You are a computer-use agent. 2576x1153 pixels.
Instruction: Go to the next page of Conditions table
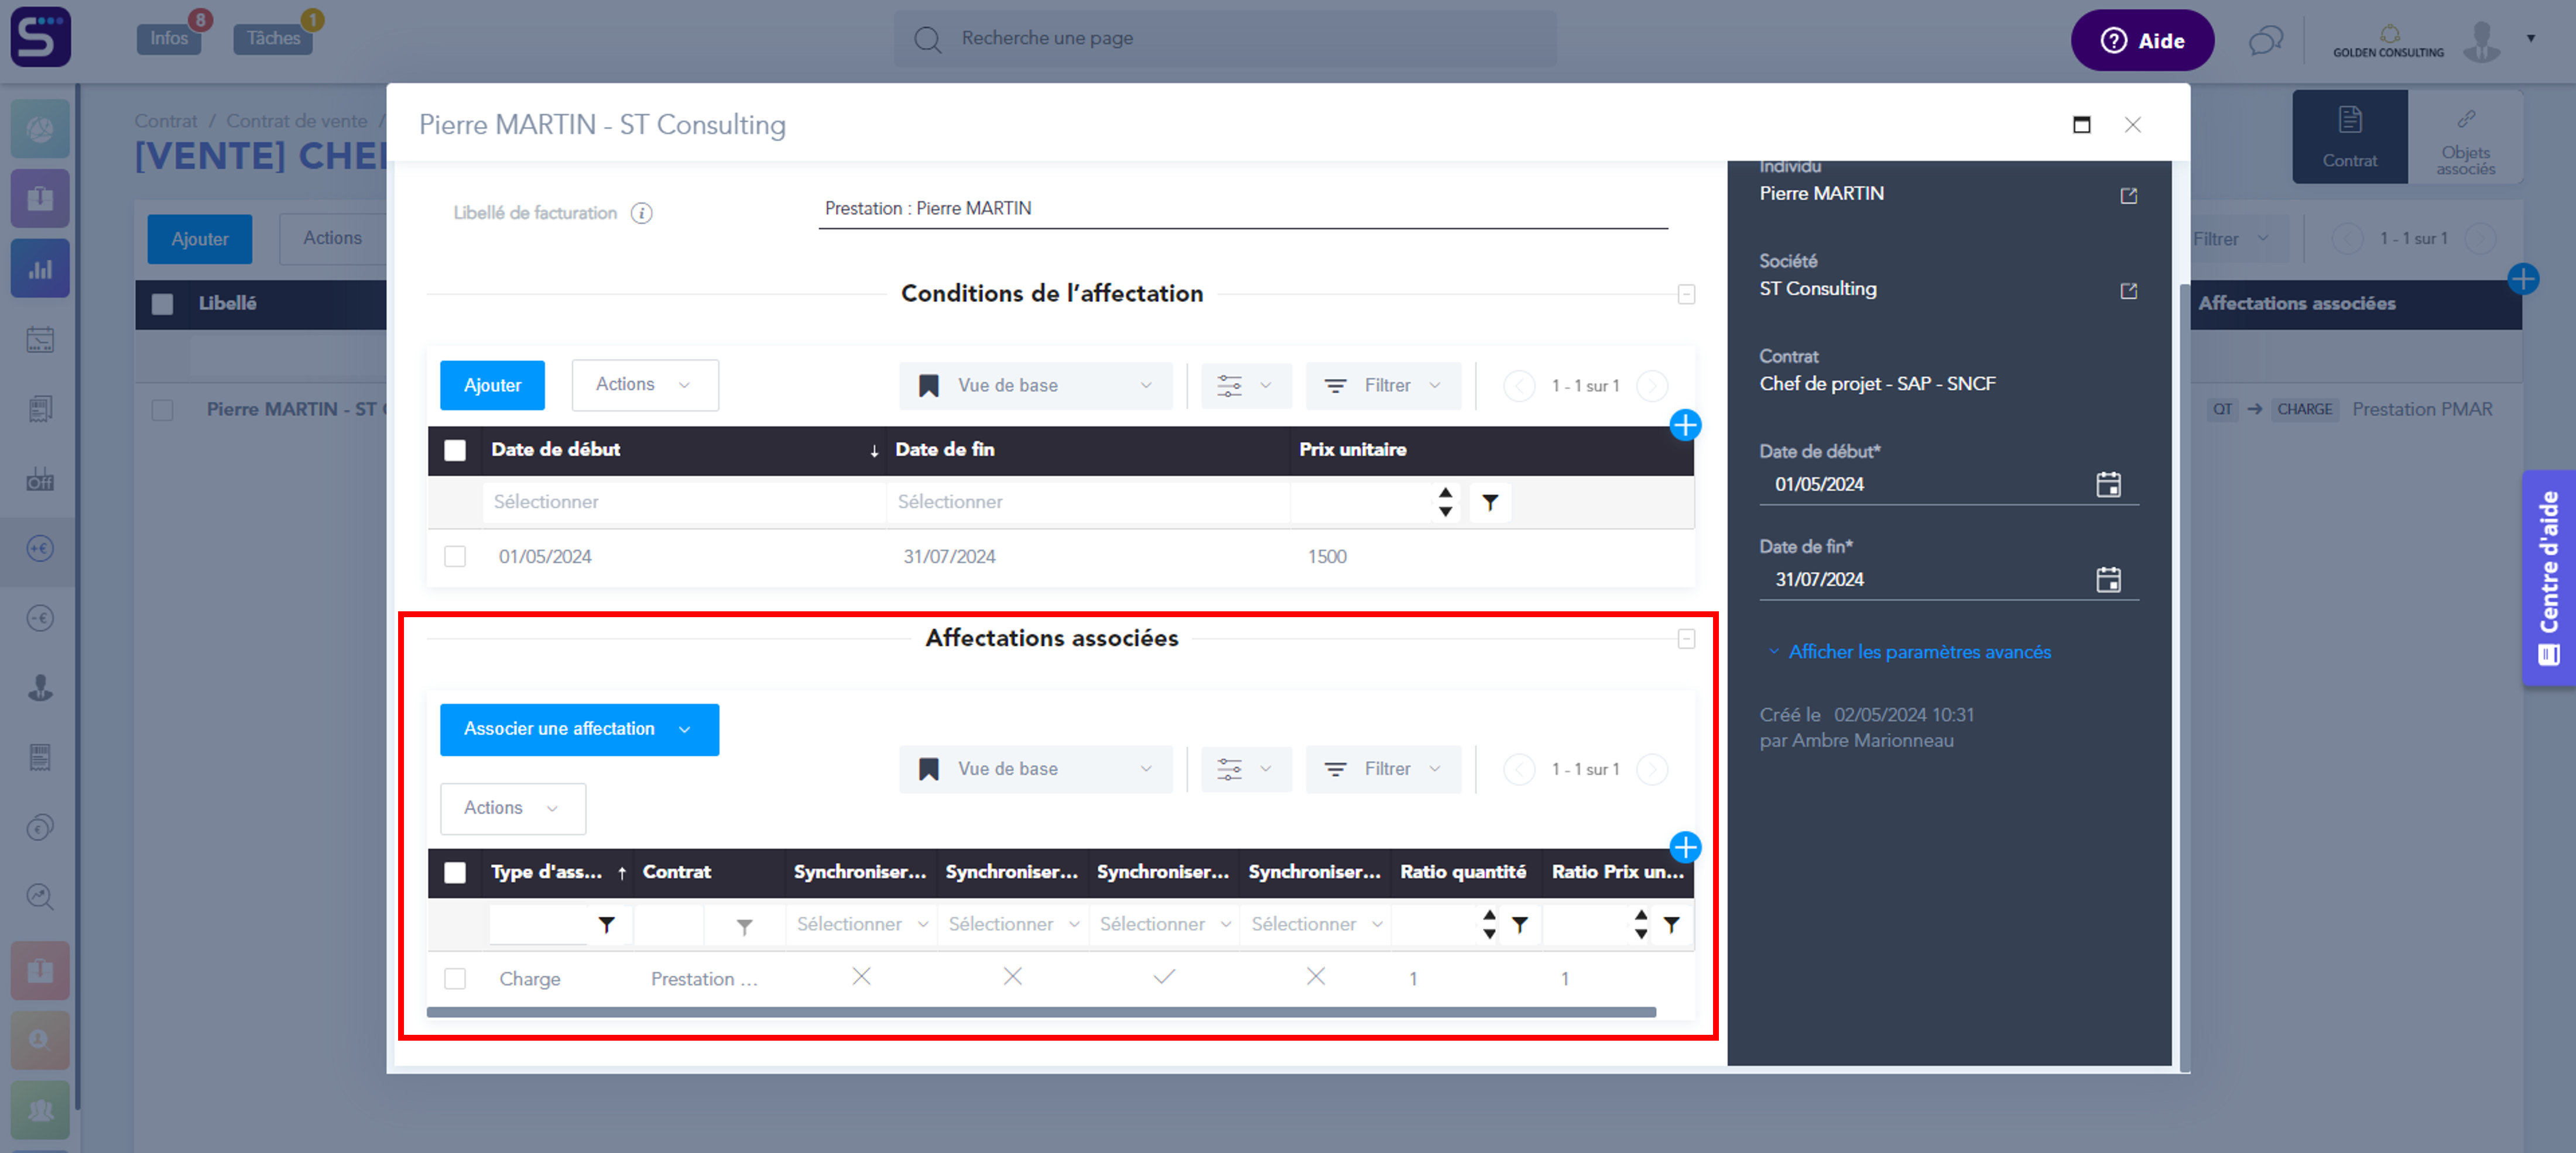tap(1652, 386)
